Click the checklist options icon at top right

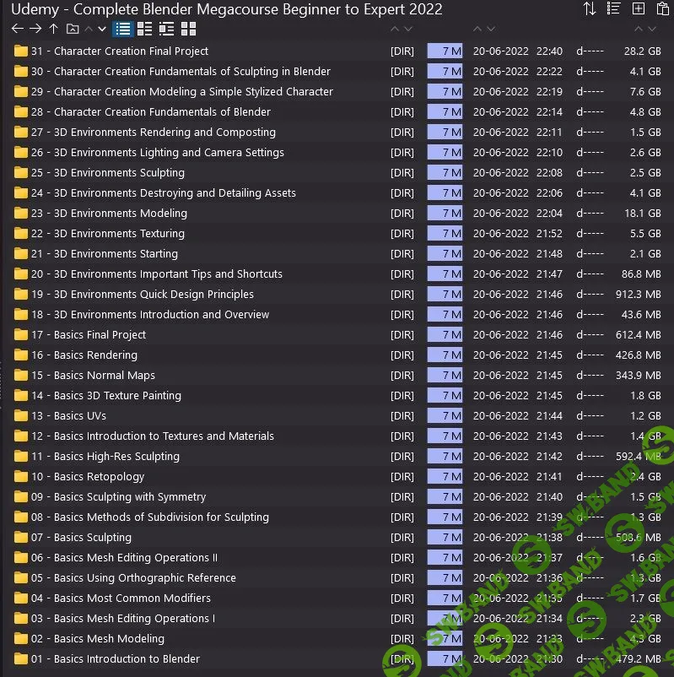[x=613, y=9]
